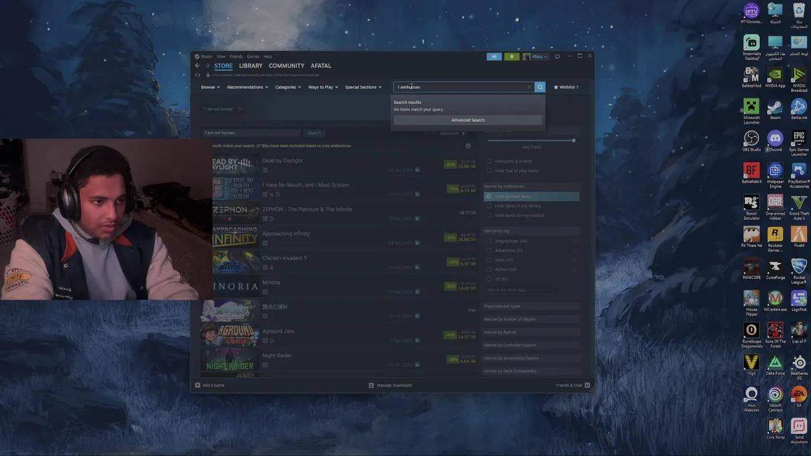811x456 pixels.
Task: Tick the 2D tag checkbox
Action: click(x=489, y=279)
